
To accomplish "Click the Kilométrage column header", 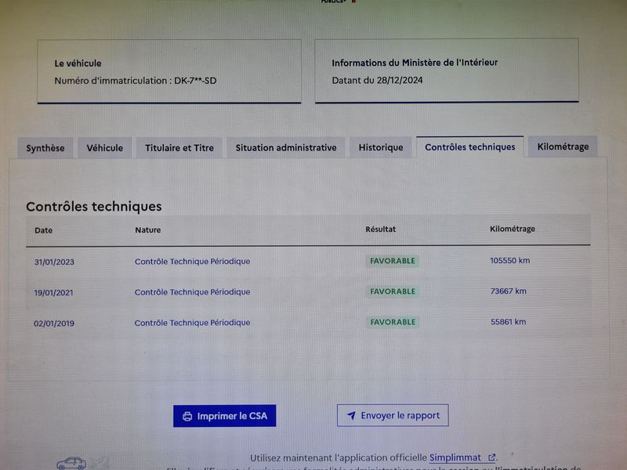I will point(513,229).
